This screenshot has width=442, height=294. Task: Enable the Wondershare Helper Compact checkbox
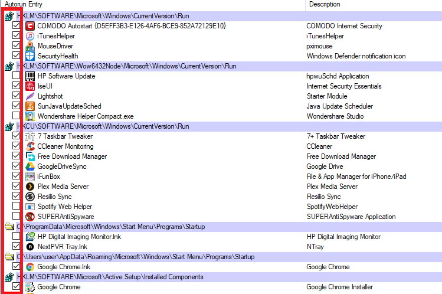click(x=17, y=116)
